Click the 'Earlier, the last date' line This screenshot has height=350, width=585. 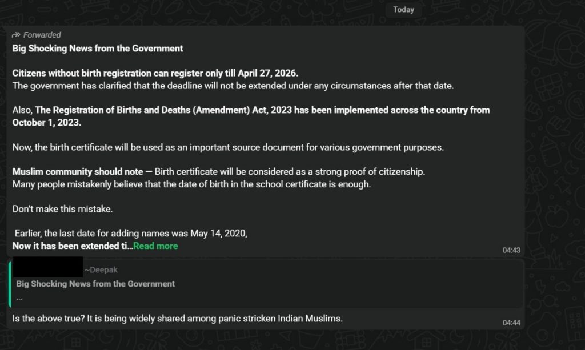pyautogui.click(x=130, y=234)
